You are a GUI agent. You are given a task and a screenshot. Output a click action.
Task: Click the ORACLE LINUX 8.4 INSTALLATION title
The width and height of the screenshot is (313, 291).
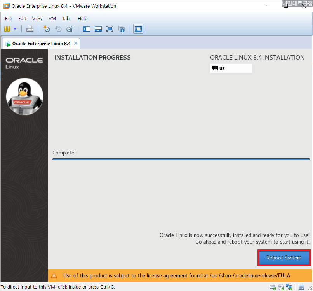click(257, 58)
